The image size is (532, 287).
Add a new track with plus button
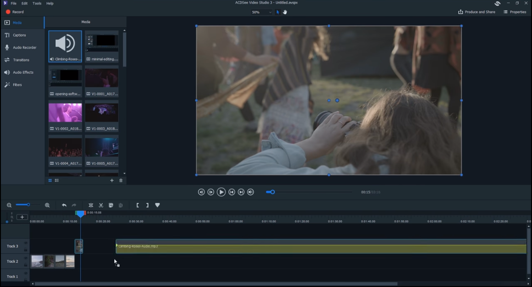click(22, 217)
